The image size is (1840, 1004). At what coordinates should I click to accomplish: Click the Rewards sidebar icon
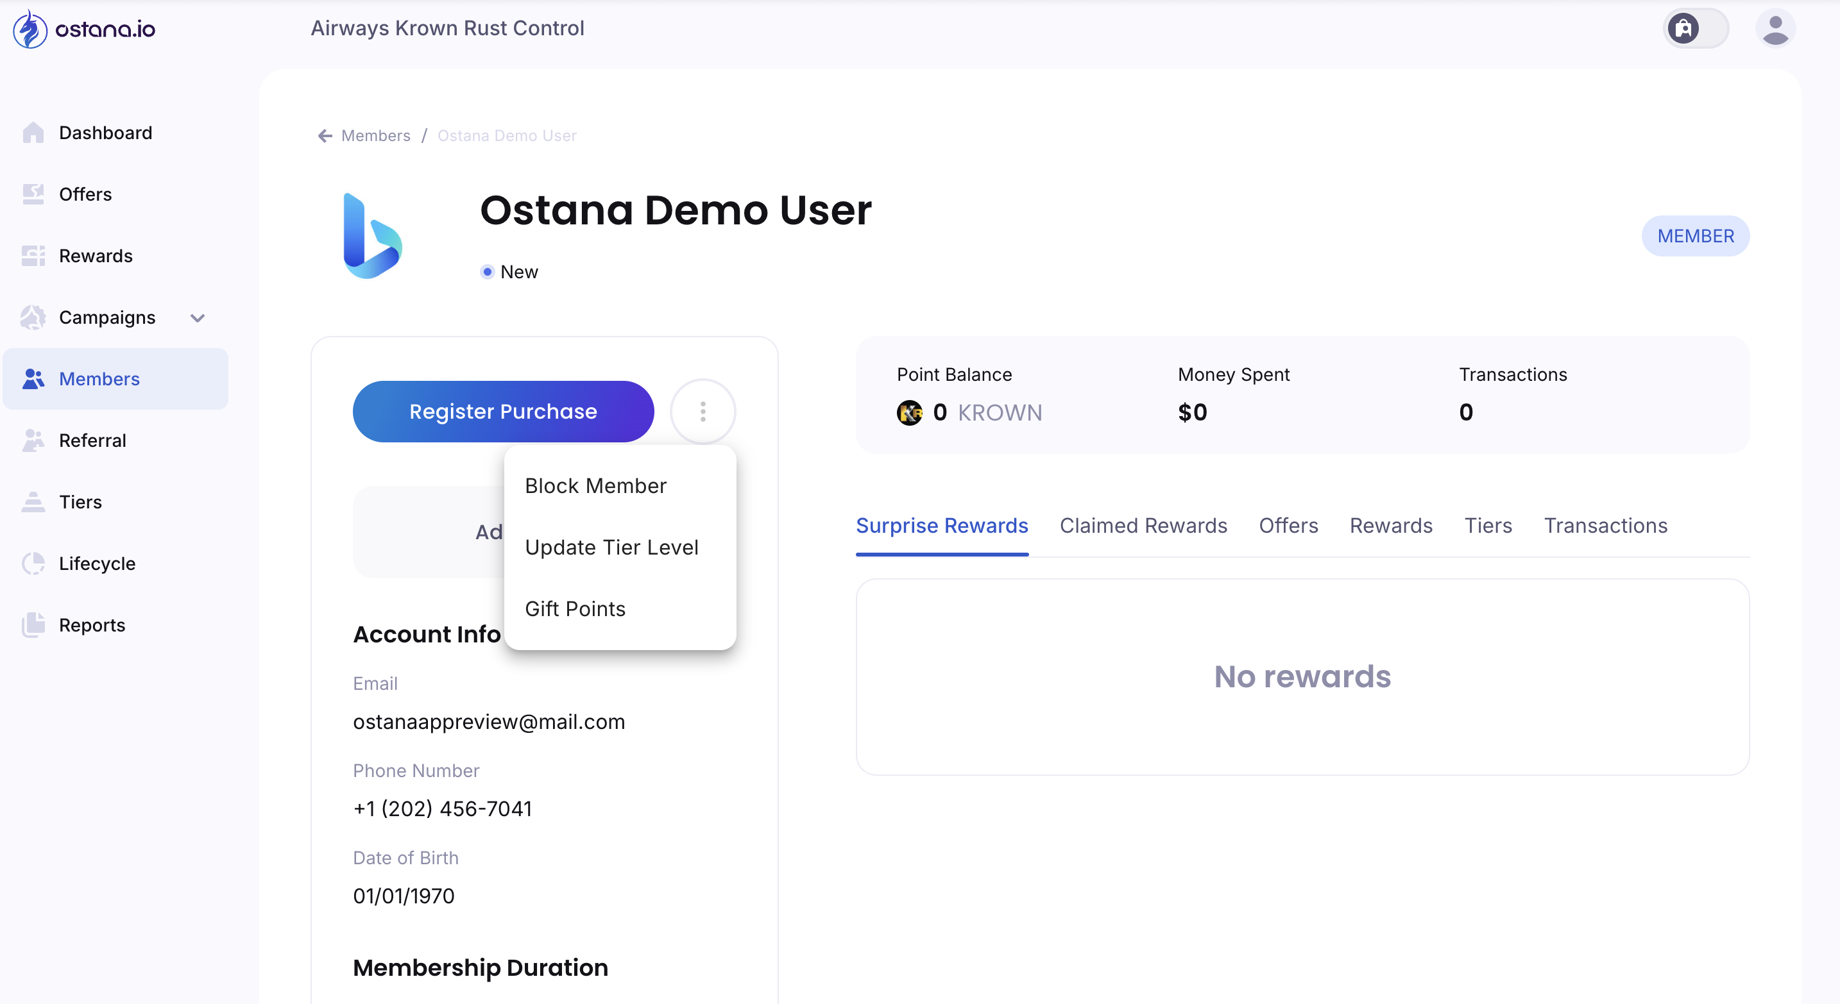pos(33,255)
